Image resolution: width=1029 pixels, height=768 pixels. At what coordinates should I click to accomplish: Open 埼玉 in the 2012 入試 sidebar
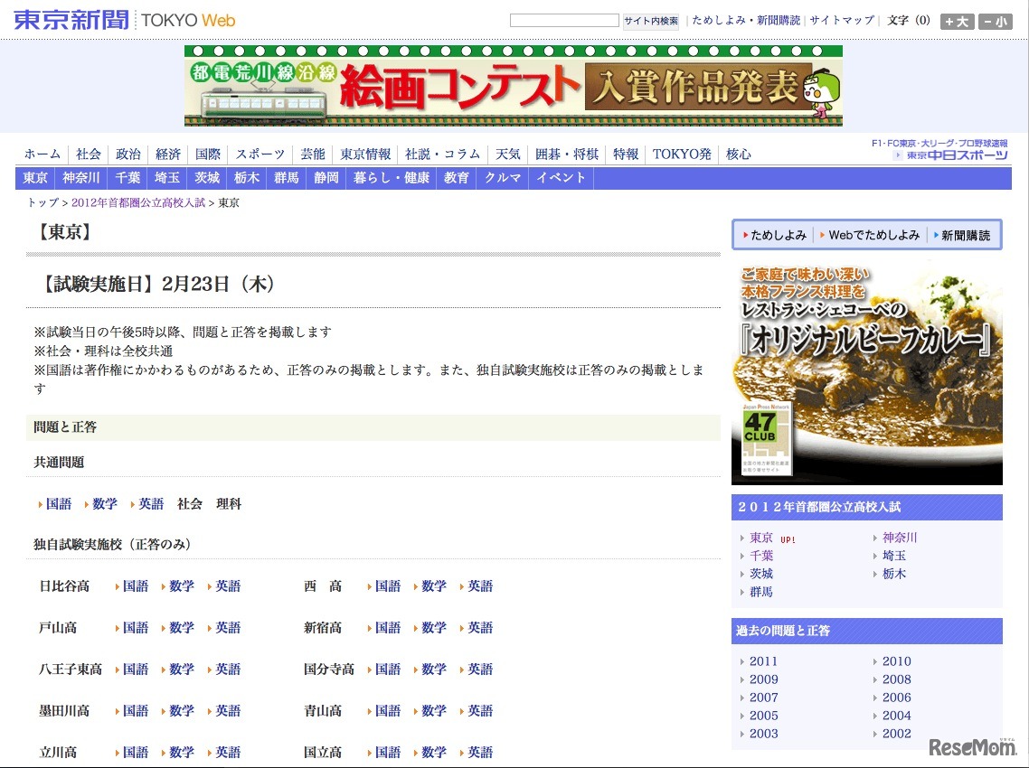click(893, 556)
